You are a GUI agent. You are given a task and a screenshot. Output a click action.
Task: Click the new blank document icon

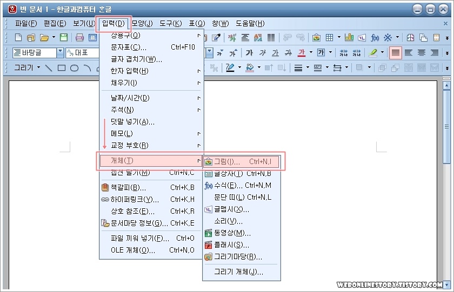18,37
